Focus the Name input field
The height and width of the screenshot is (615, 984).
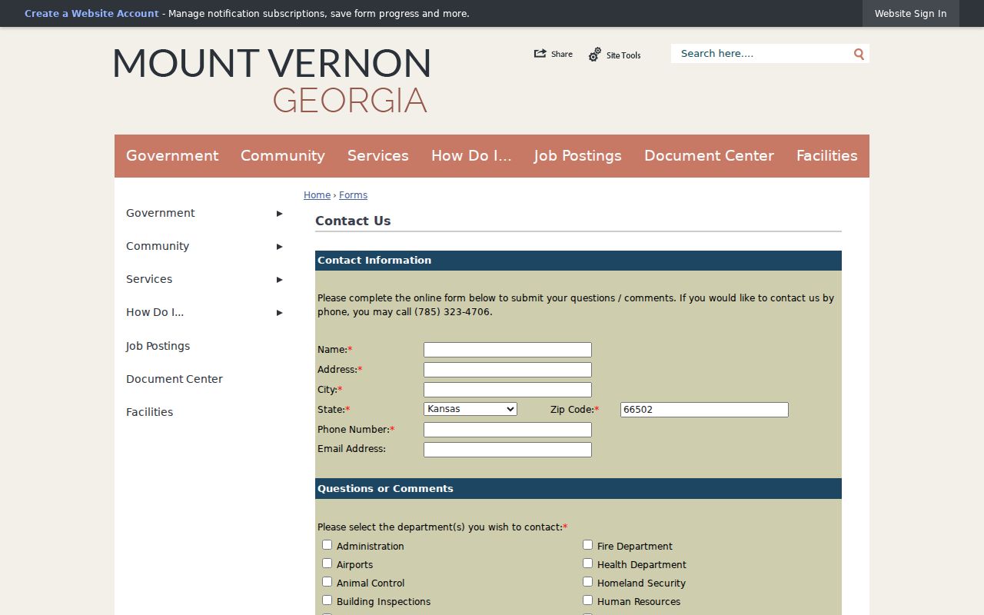tap(507, 350)
